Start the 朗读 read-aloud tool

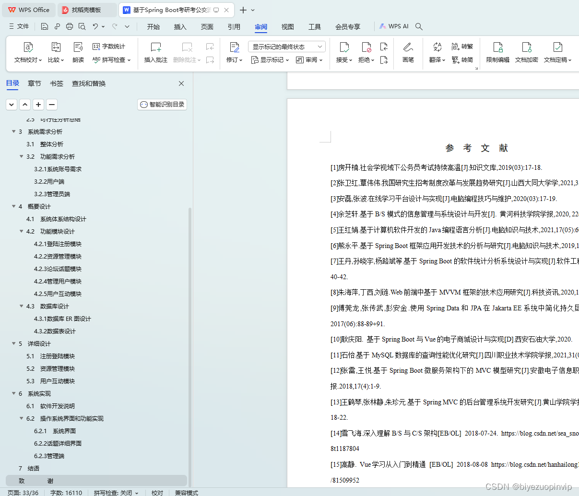[78, 53]
